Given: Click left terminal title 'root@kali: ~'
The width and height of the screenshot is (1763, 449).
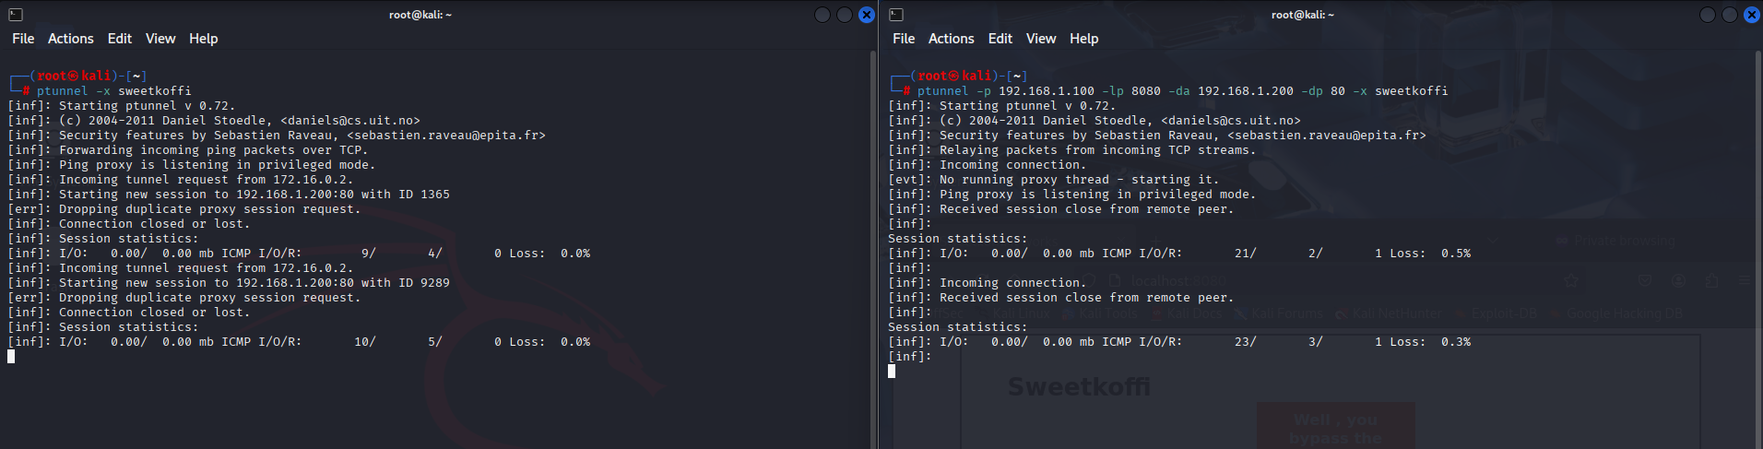Looking at the screenshot, I should coord(420,15).
